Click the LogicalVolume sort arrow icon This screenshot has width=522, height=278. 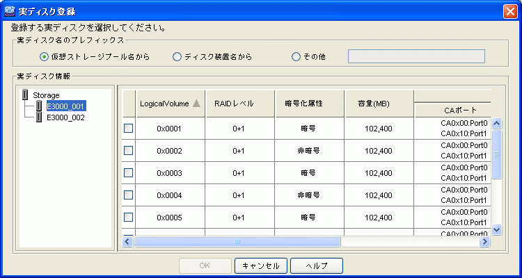[x=196, y=104]
